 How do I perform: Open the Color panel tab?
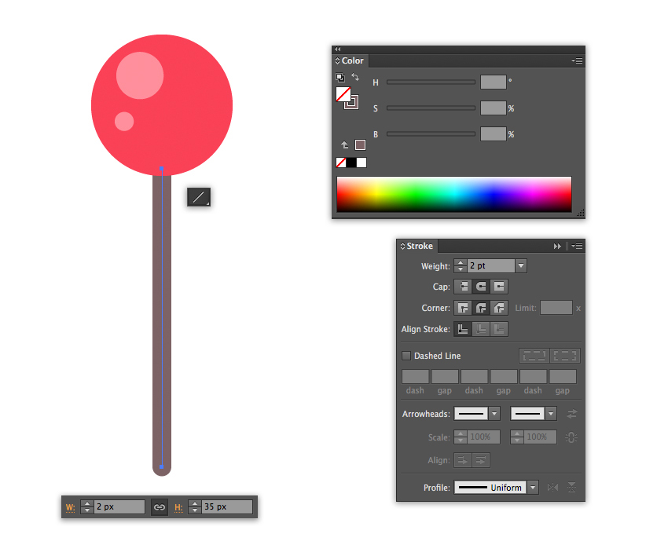351,61
